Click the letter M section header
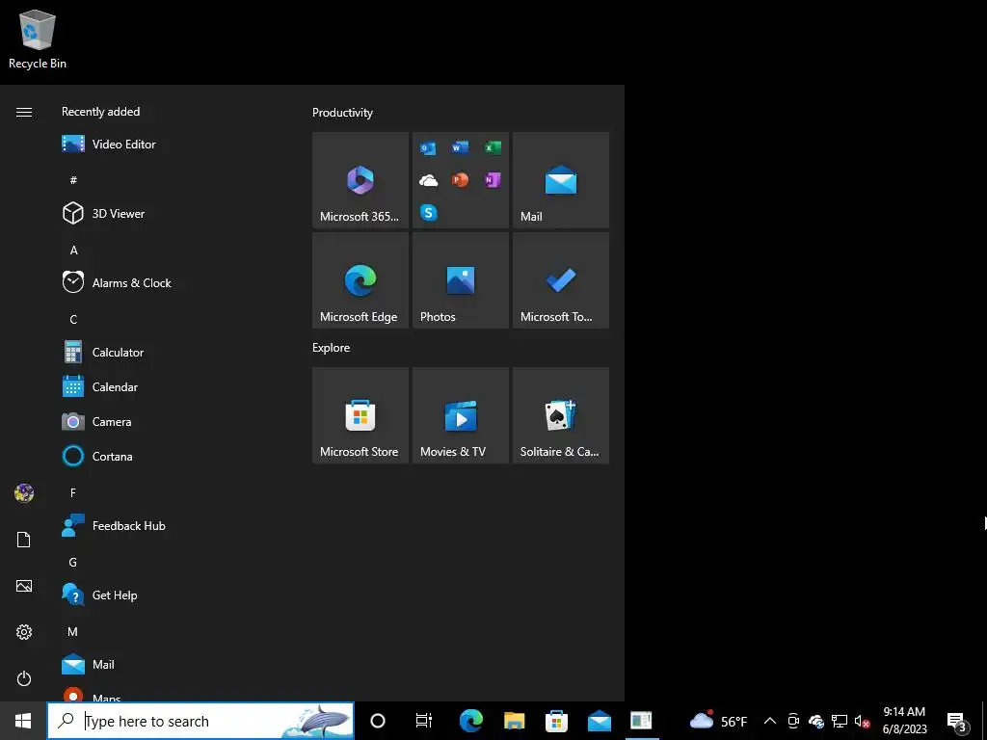This screenshot has width=987, height=740. pos(73,631)
